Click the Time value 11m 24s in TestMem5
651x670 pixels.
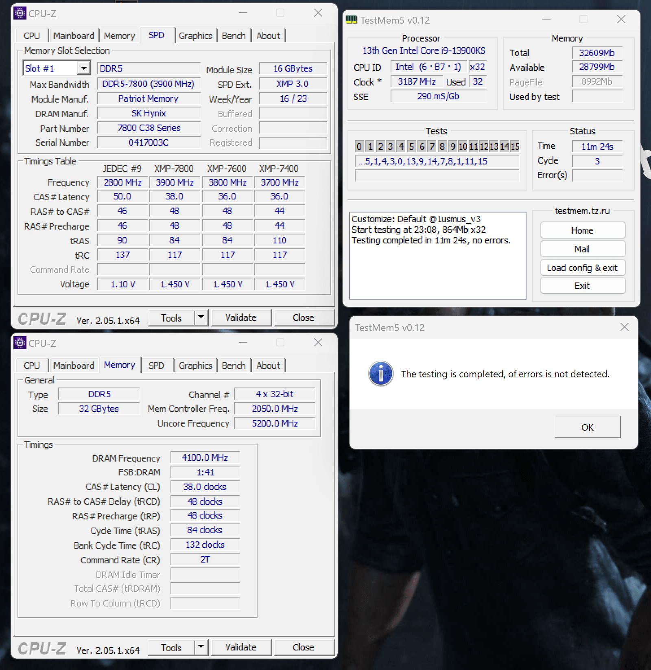597,147
